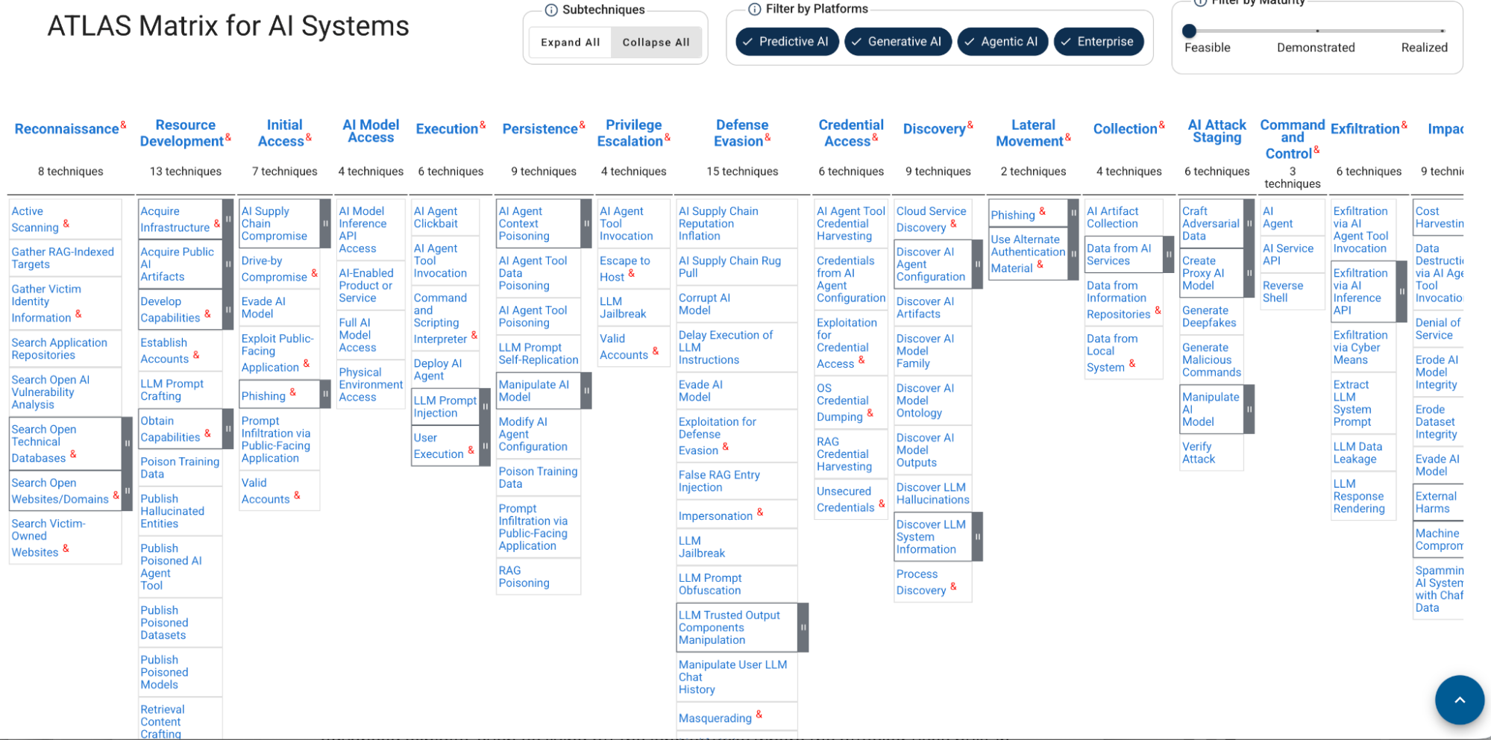
Task: Click the ampersand icon beside Drive-by Compromise
Action: (314, 273)
